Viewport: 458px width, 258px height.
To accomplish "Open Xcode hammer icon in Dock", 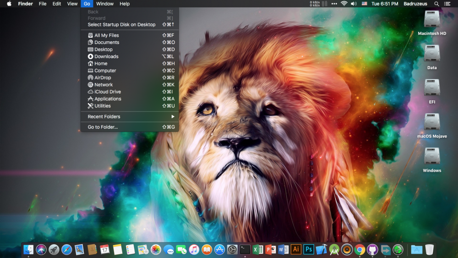I will pyautogui.click(x=322, y=250).
